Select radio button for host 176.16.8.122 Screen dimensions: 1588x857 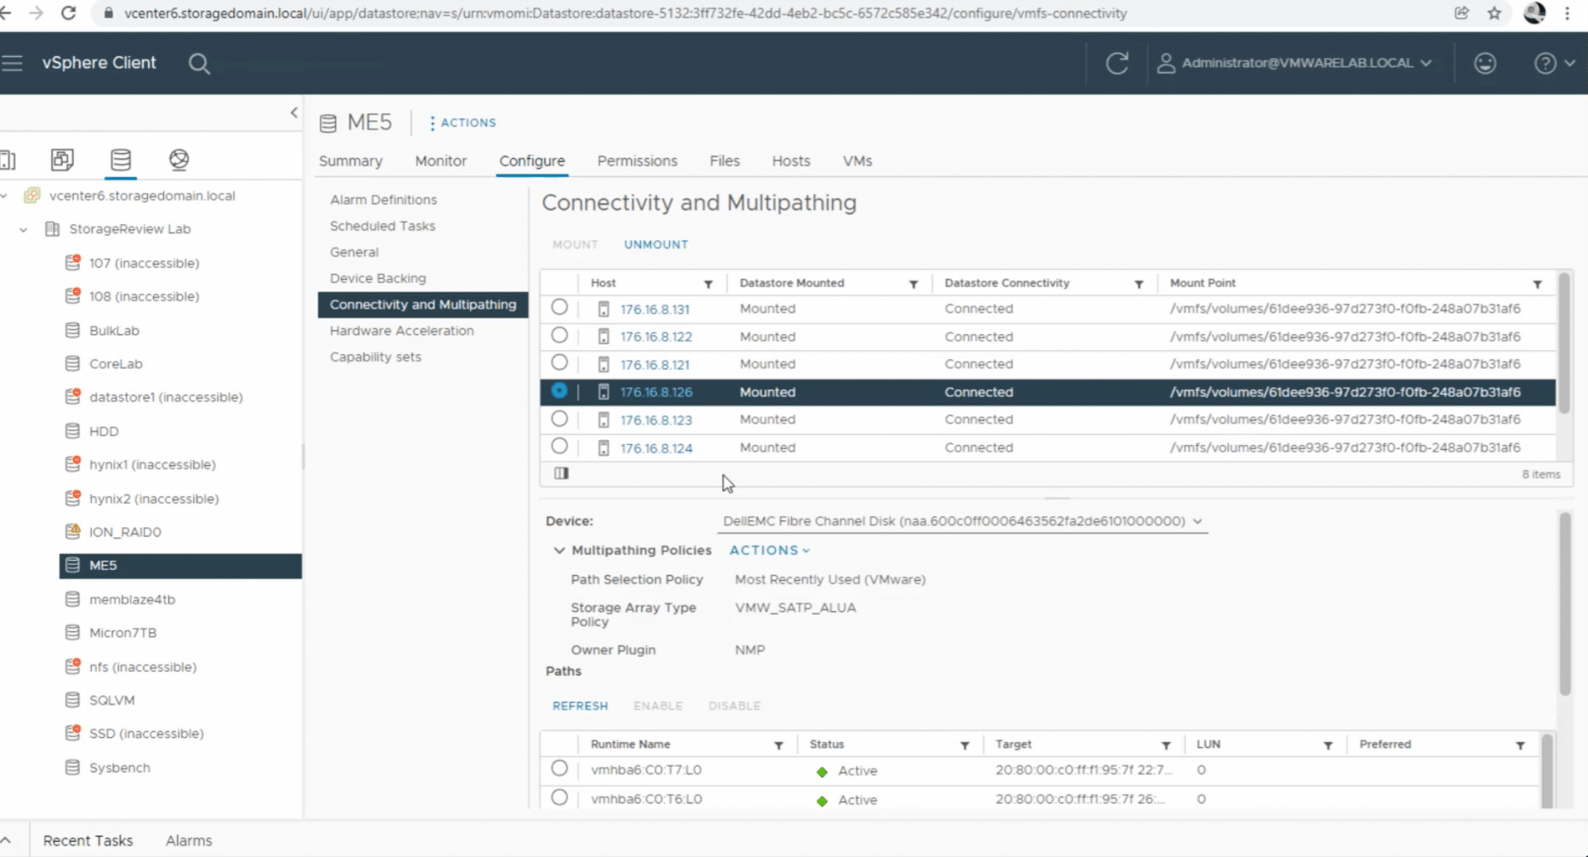[x=559, y=336]
